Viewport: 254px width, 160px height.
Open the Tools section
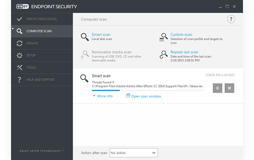[42, 67]
